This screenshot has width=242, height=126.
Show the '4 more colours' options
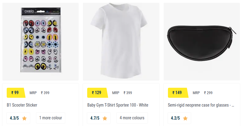pyautogui.click(x=132, y=118)
